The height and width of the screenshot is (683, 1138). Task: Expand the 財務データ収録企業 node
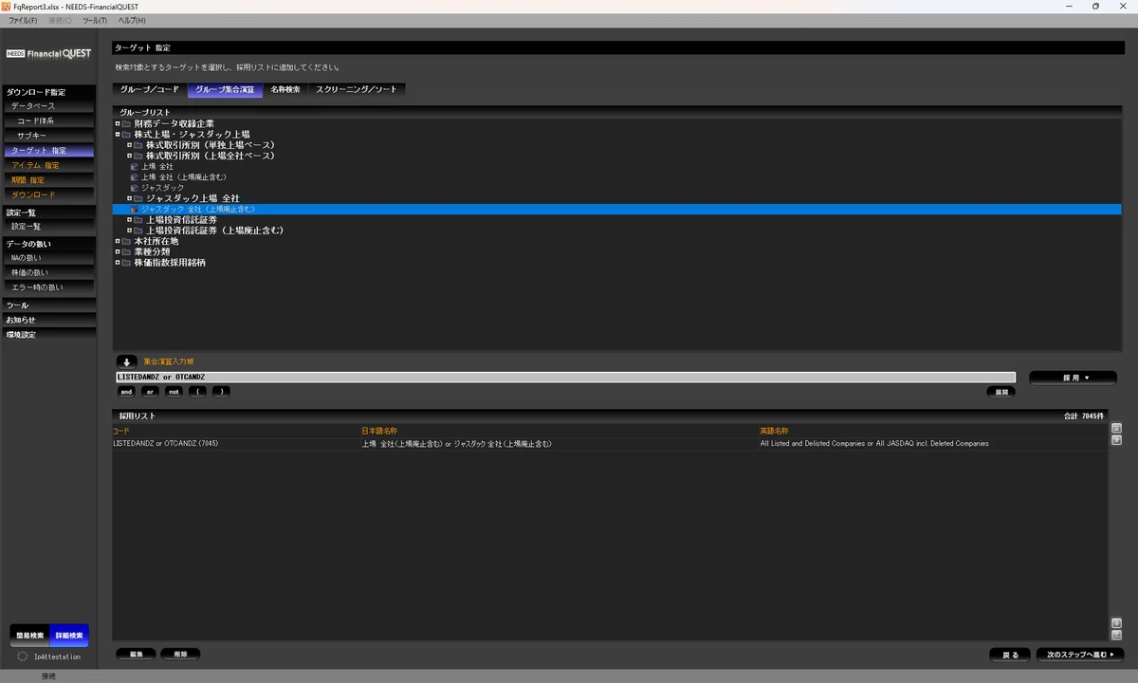click(x=118, y=123)
